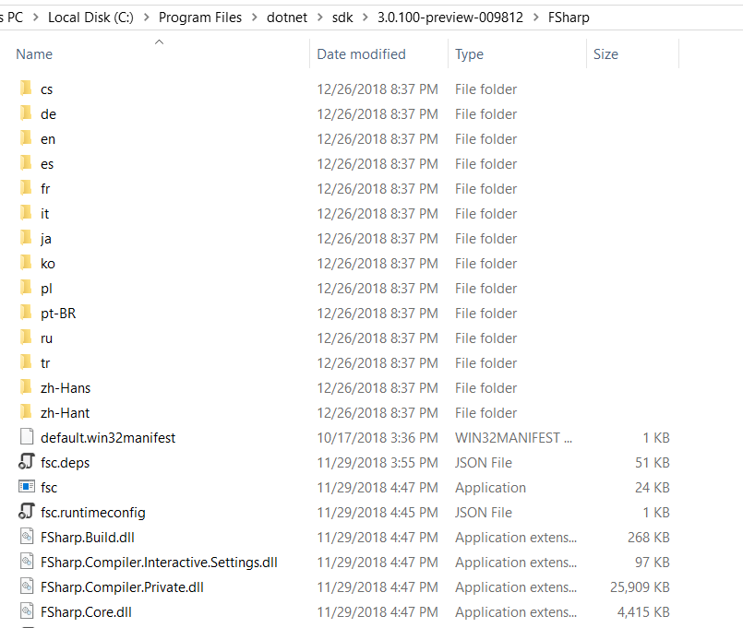Click FSharp.Build.dll file name
The width and height of the screenshot is (743, 628).
88,538
